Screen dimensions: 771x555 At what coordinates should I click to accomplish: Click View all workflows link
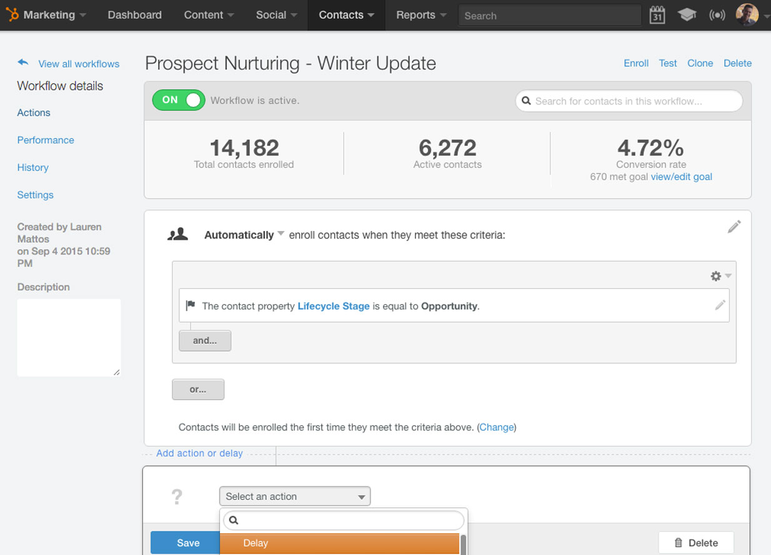79,64
